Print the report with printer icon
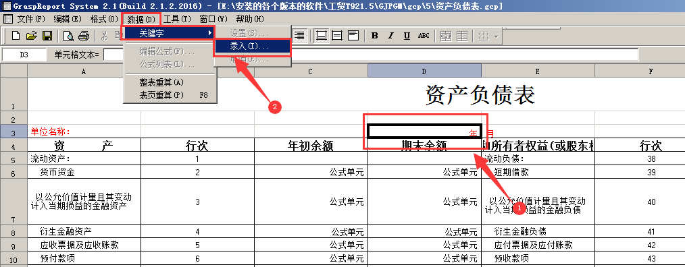 pyautogui.click(x=84, y=36)
